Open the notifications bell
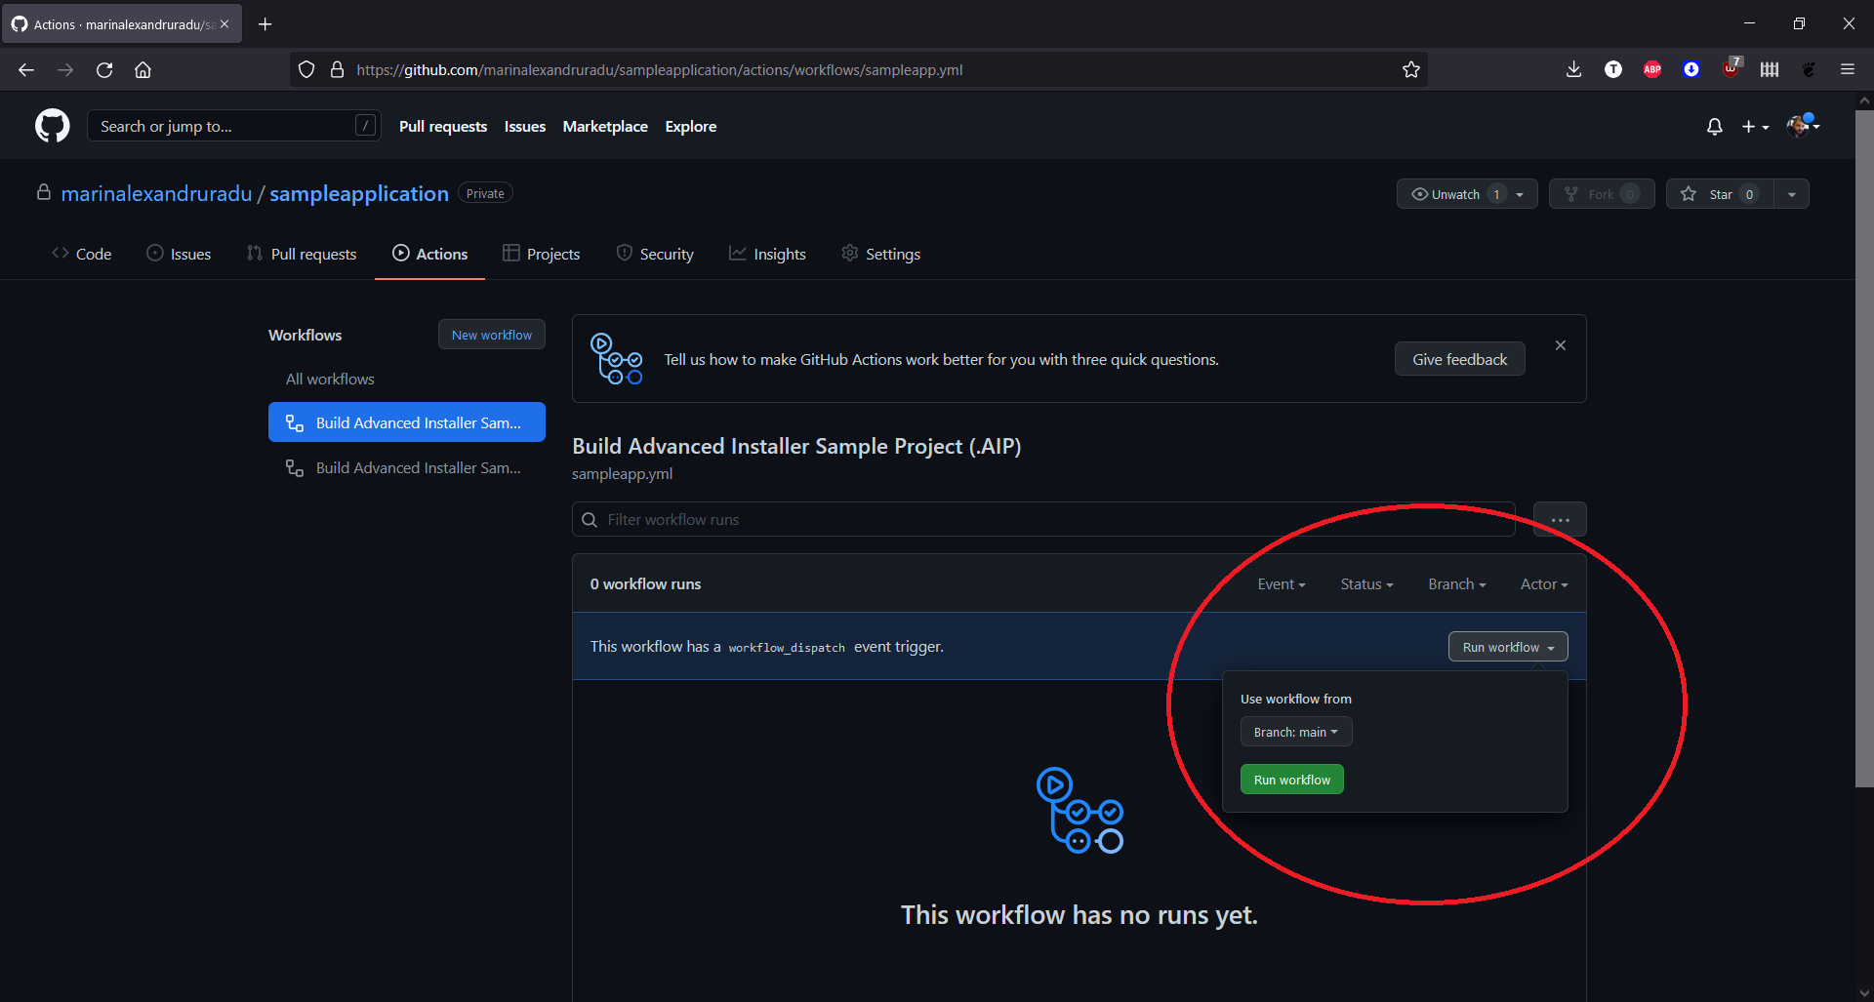The height and width of the screenshot is (1002, 1874). pyautogui.click(x=1714, y=127)
